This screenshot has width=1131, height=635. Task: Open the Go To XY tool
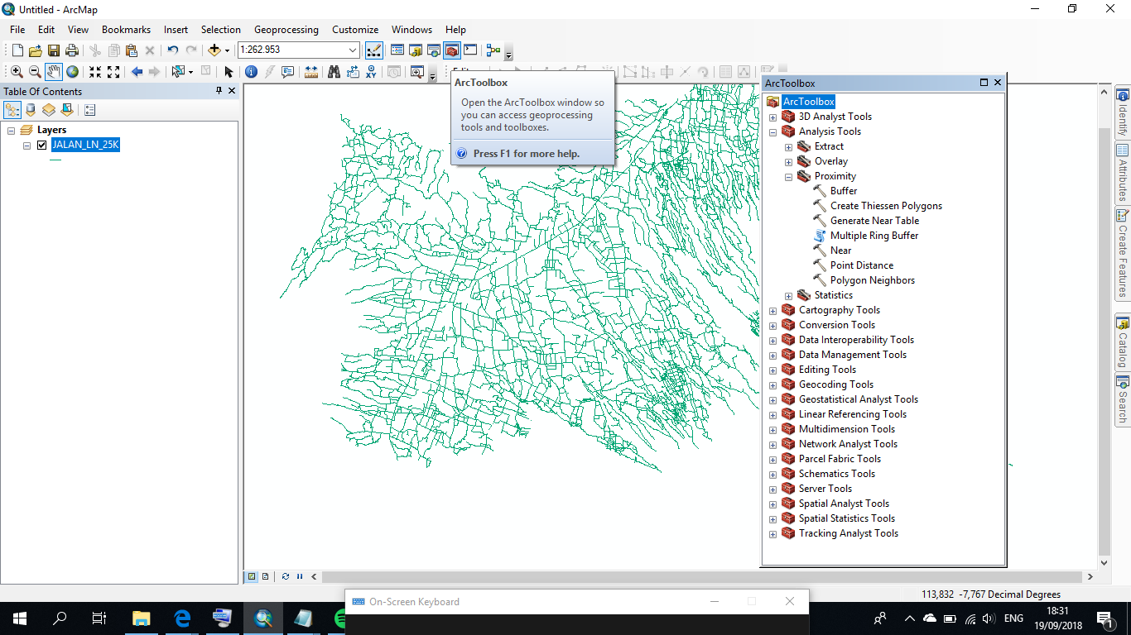(x=371, y=72)
